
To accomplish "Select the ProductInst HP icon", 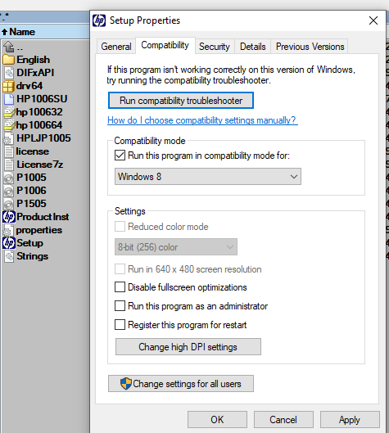I will coord(9,217).
